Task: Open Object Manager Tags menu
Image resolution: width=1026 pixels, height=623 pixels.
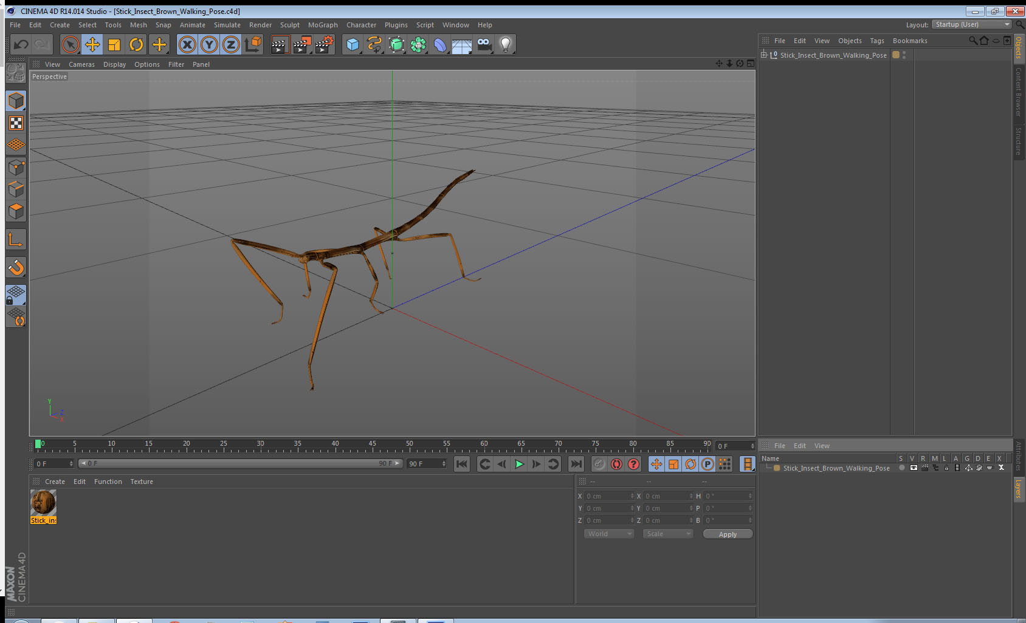Action: (877, 41)
